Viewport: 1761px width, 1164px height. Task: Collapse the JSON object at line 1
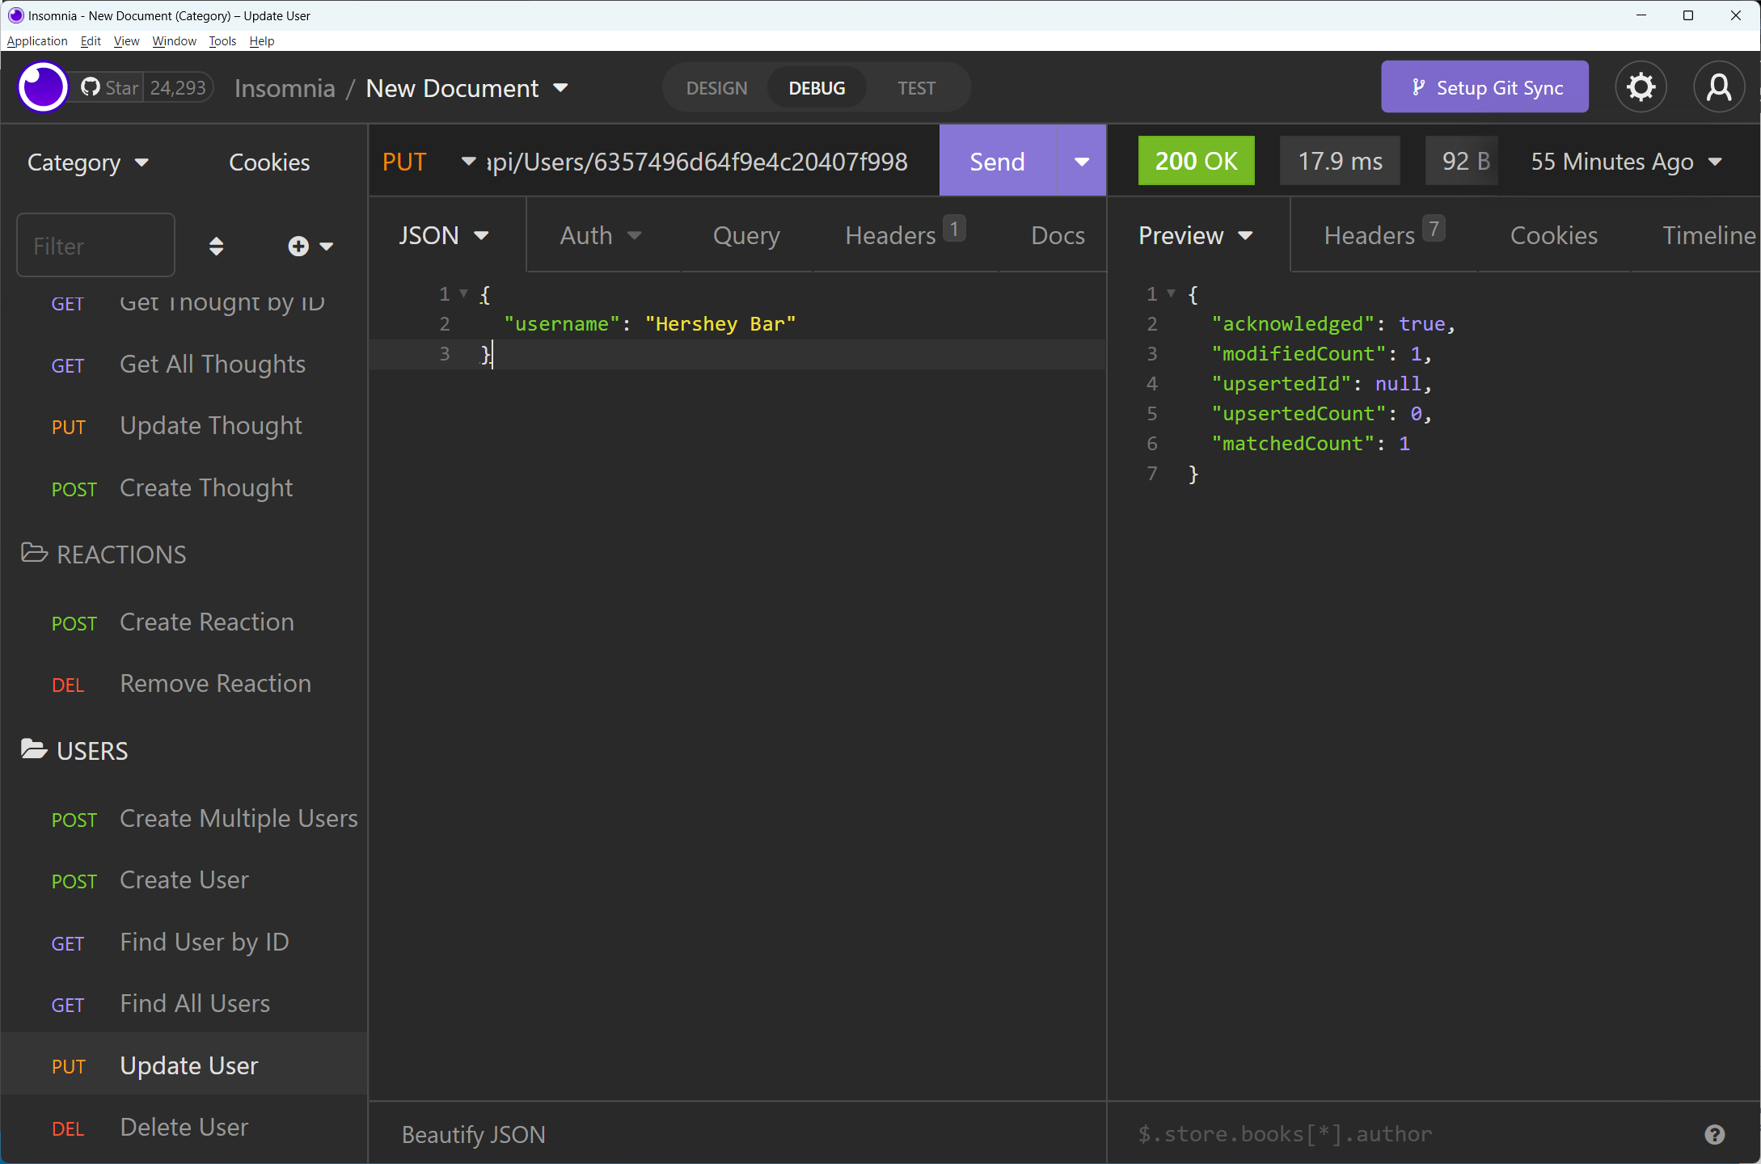click(x=462, y=293)
